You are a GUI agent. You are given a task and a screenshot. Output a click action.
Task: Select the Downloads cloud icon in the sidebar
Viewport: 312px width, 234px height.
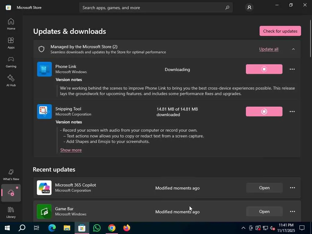[x=11, y=193]
